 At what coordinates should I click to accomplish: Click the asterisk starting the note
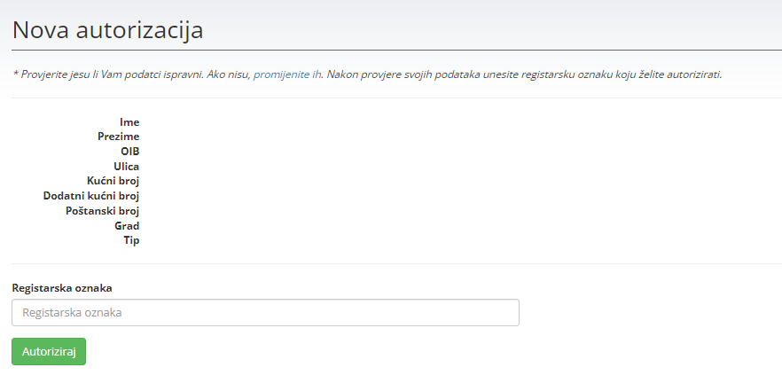(15, 74)
